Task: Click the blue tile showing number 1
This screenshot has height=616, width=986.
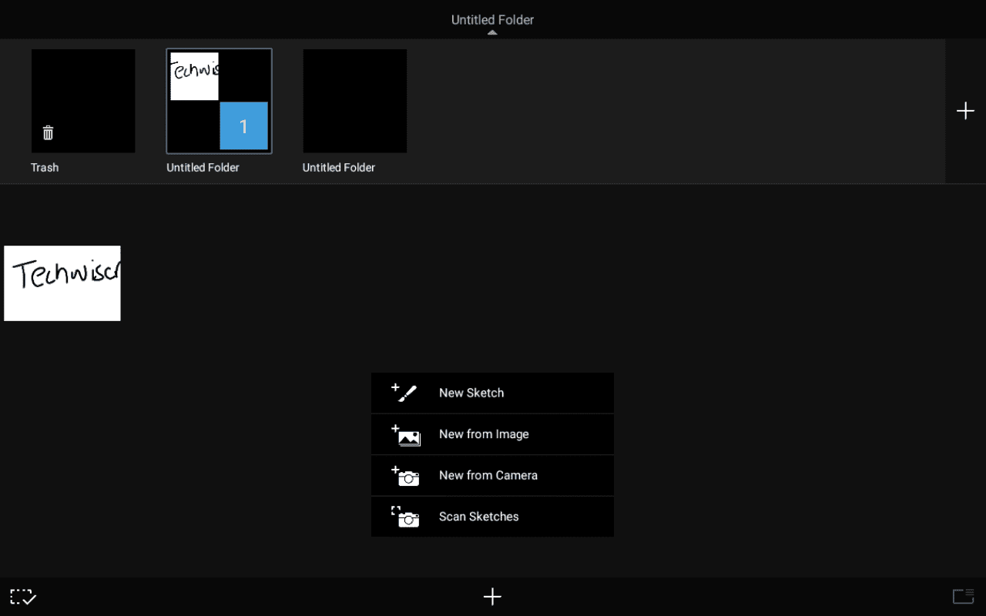Action: 243,126
